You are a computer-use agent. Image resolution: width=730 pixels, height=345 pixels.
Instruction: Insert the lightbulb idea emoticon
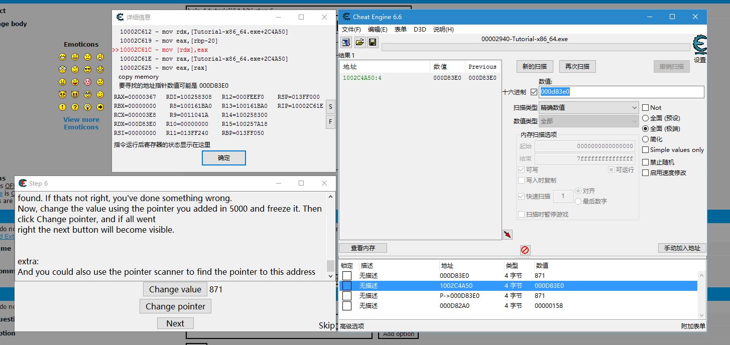coord(87,107)
